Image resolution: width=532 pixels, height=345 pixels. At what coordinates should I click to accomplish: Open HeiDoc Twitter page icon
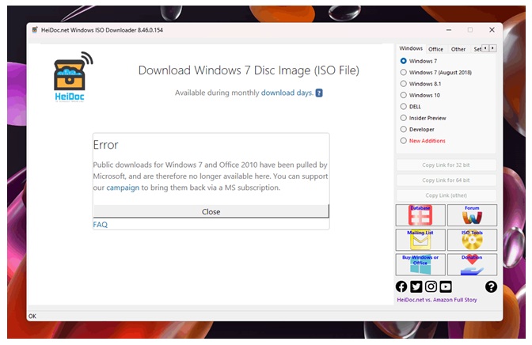416,286
